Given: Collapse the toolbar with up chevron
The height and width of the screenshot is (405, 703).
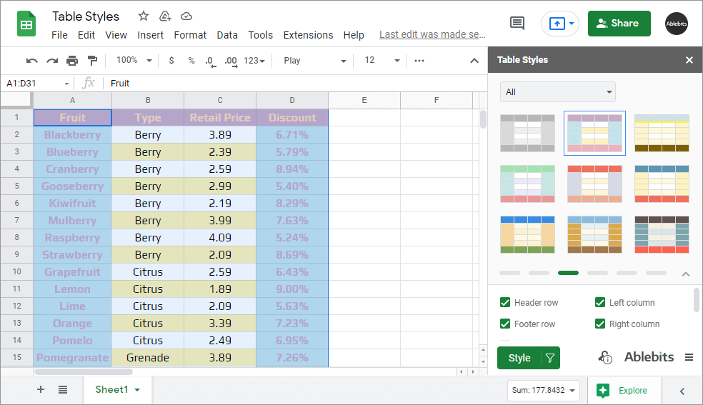Looking at the screenshot, I should [474, 61].
